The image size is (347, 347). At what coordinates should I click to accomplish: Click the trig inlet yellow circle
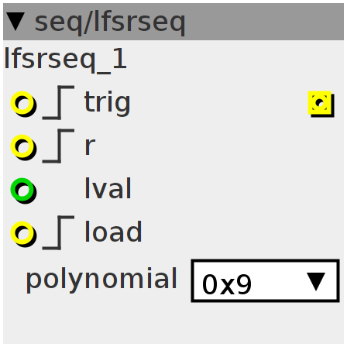pos(22,103)
